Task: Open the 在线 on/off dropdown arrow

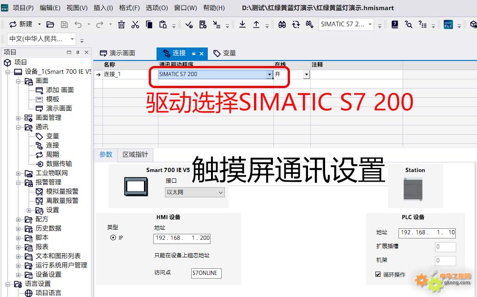Action: [x=306, y=74]
